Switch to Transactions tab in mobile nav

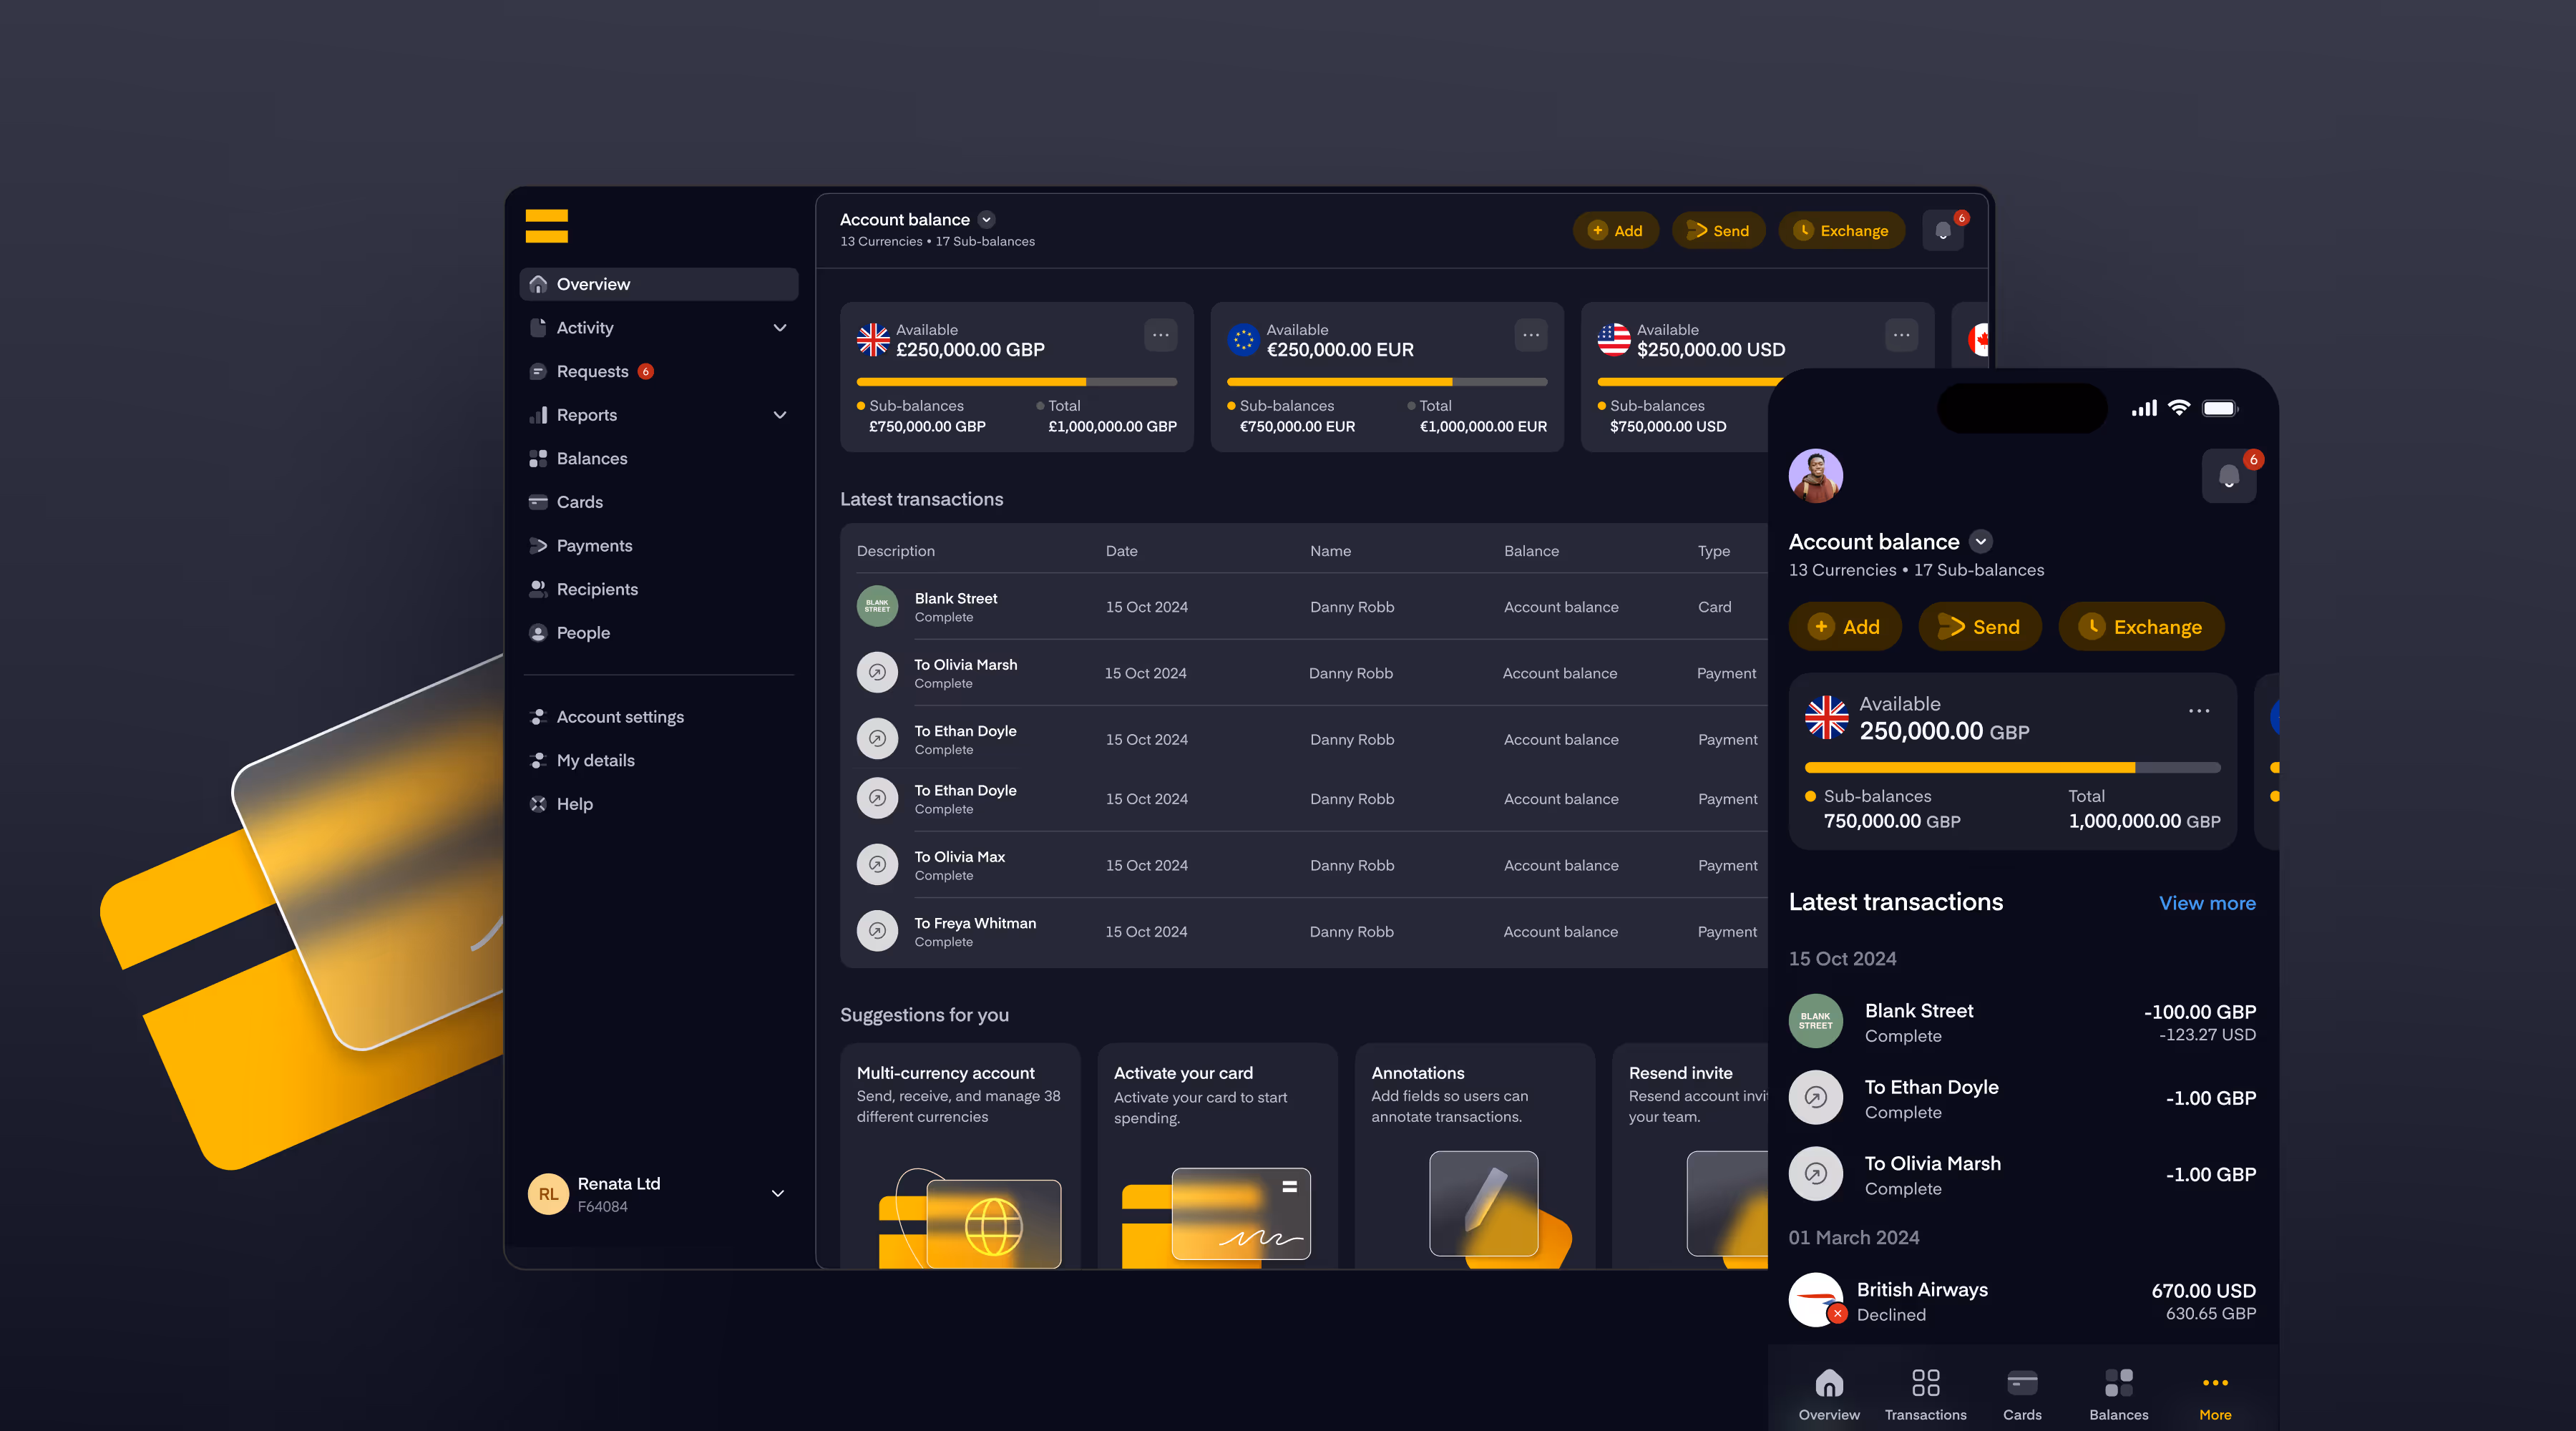(x=1925, y=1394)
